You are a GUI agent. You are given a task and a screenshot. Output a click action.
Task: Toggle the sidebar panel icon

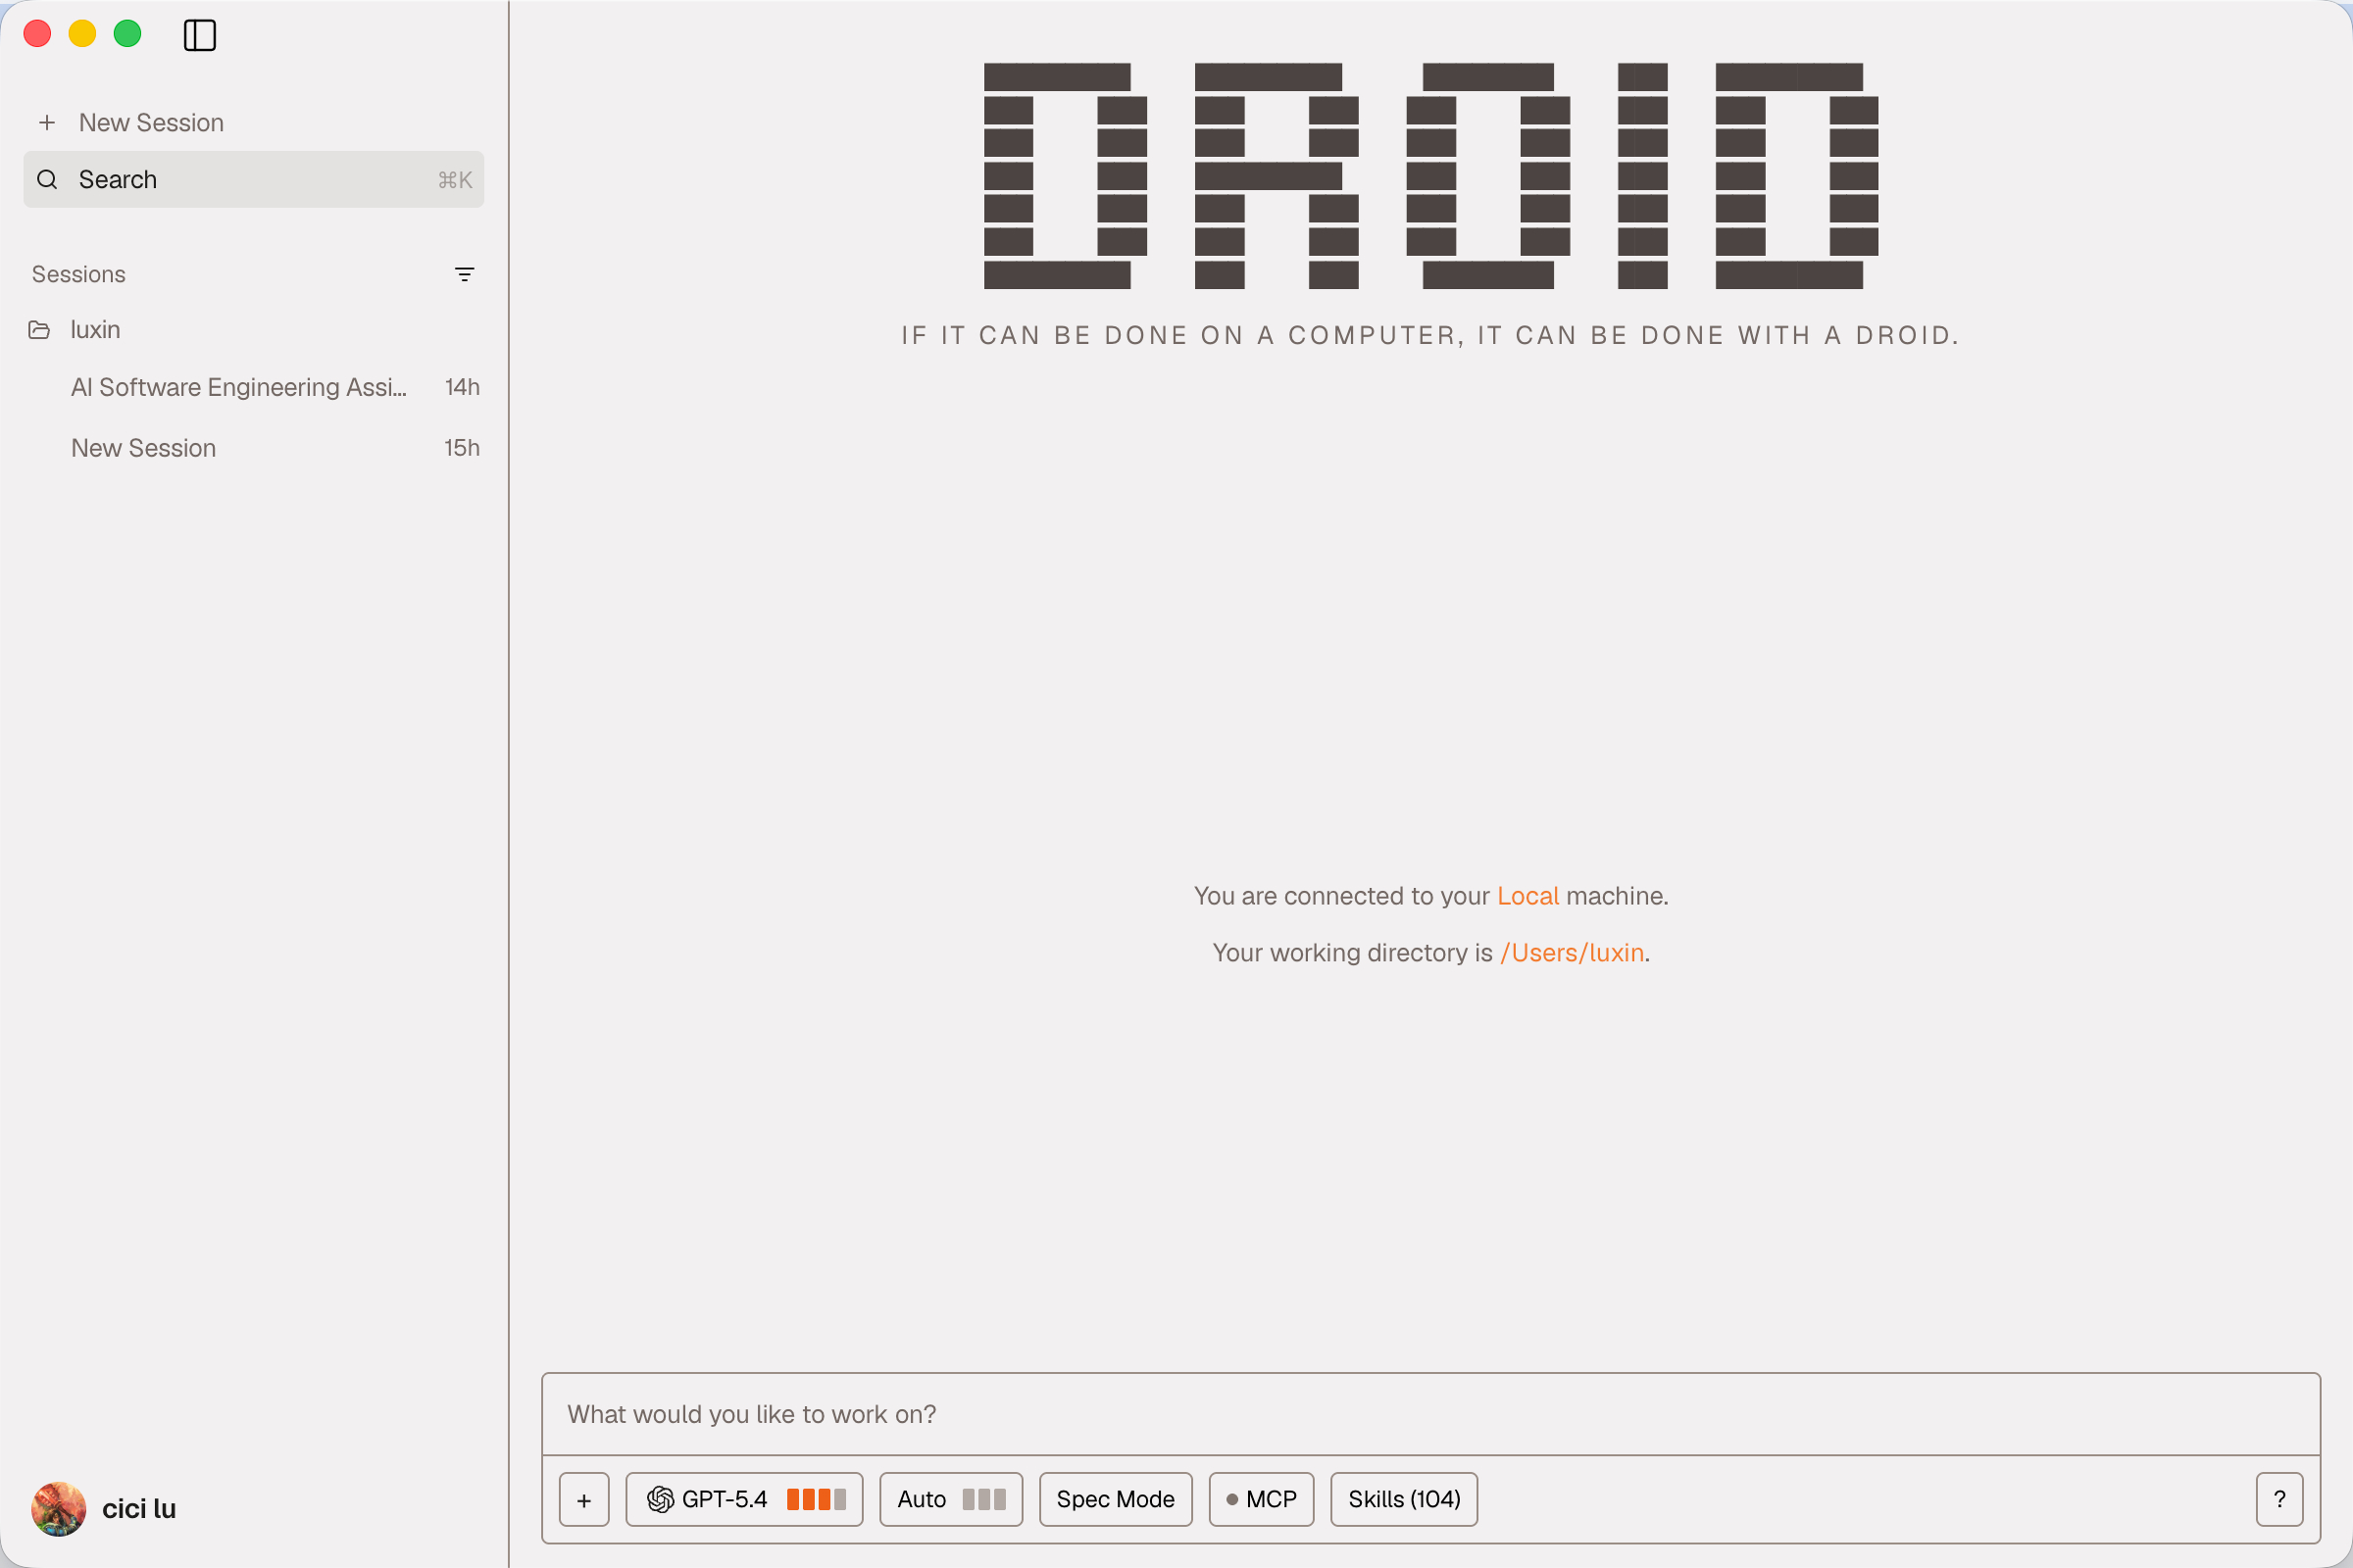199,35
